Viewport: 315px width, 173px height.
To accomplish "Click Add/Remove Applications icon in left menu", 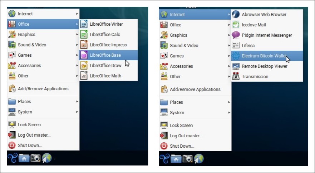I will (x=12, y=88).
